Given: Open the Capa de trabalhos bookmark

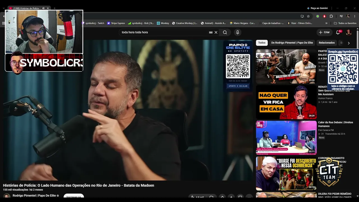Looking at the screenshot, I should tap(271, 23).
